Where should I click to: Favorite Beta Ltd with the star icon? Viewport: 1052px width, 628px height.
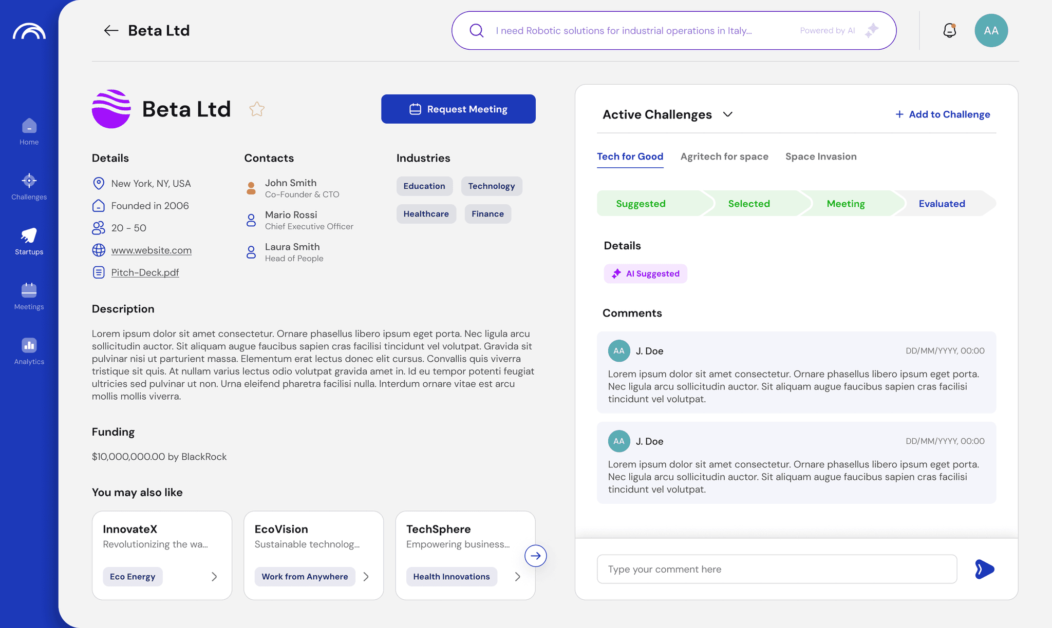(x=257, y=109)
